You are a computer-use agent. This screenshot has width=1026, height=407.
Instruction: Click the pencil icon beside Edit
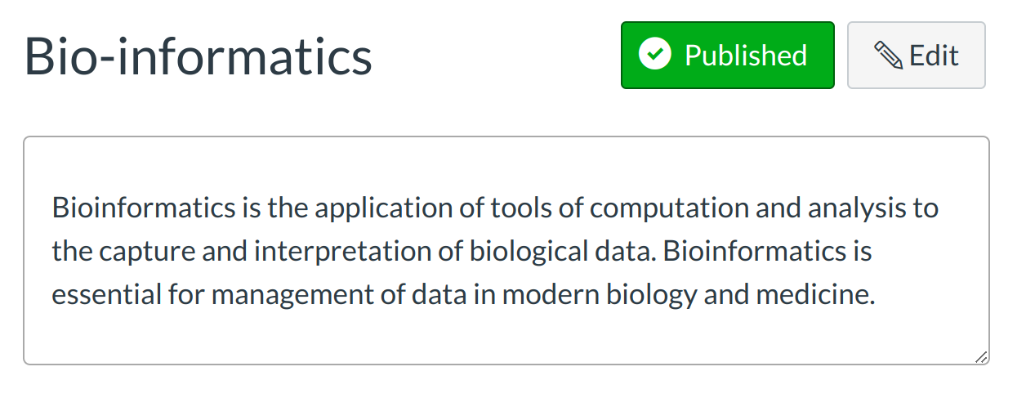pyautogui.click(x=888, y=56)
